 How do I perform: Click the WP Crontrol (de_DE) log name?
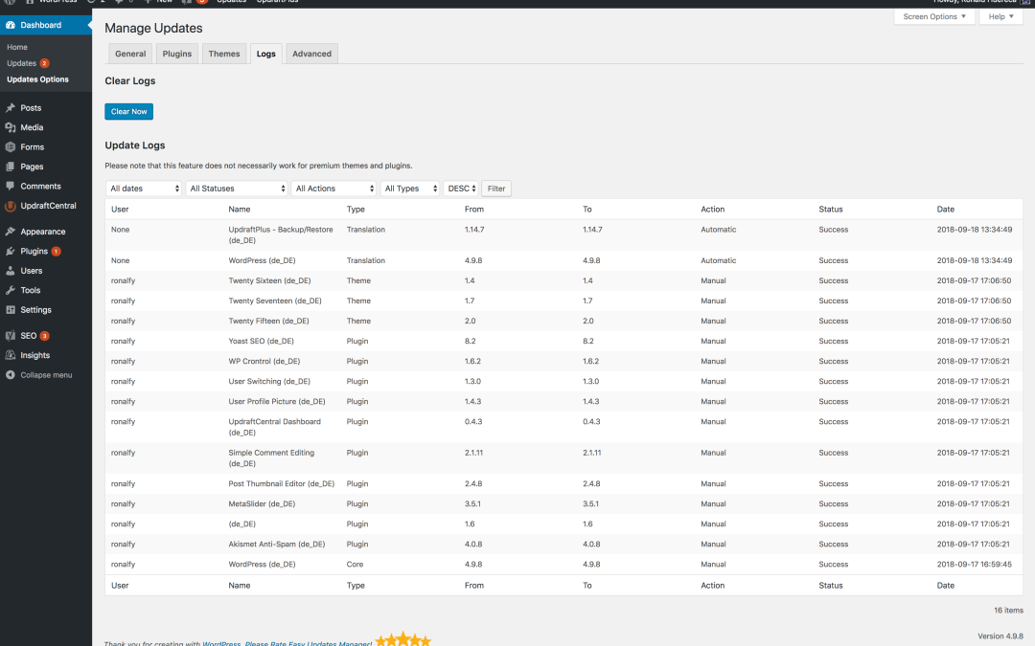pos(264,361)
